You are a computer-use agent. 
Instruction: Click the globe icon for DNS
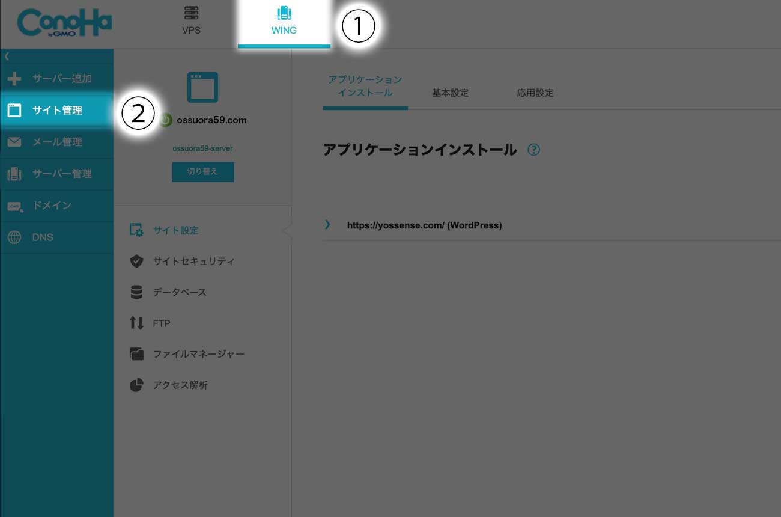tap(14, 237)
